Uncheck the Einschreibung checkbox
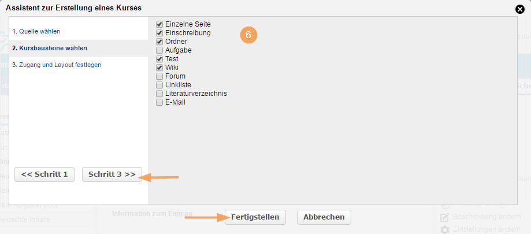 click(159, 33)
